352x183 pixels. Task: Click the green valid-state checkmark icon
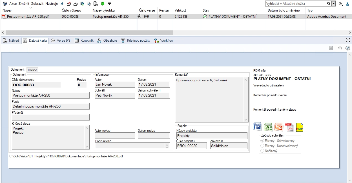pos(205,17)
